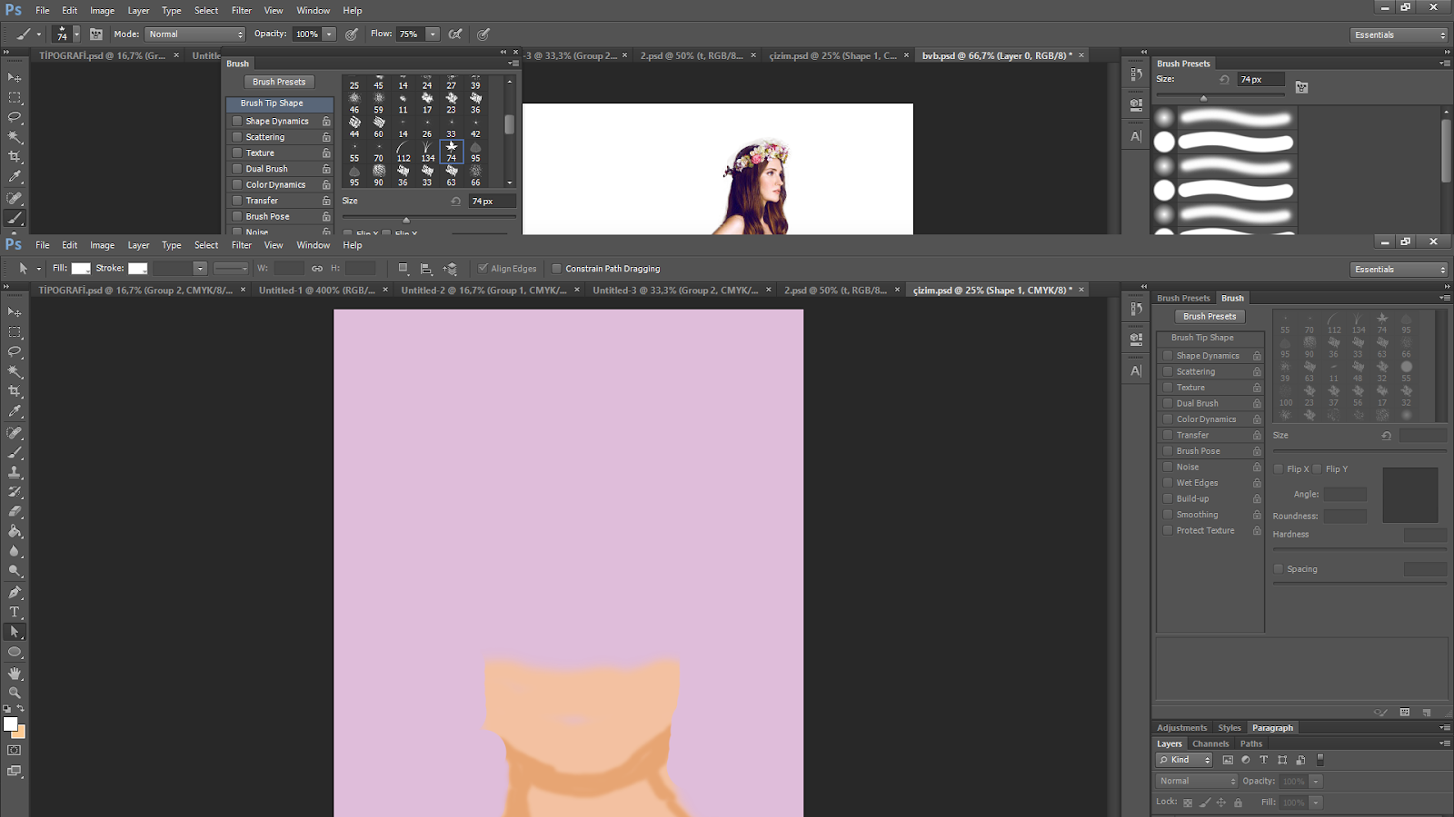Image resolution: width=1454 pixels, height=817 pixels.
Task: Open path alignment icon in lower options bar
Action: click(426, 269)
